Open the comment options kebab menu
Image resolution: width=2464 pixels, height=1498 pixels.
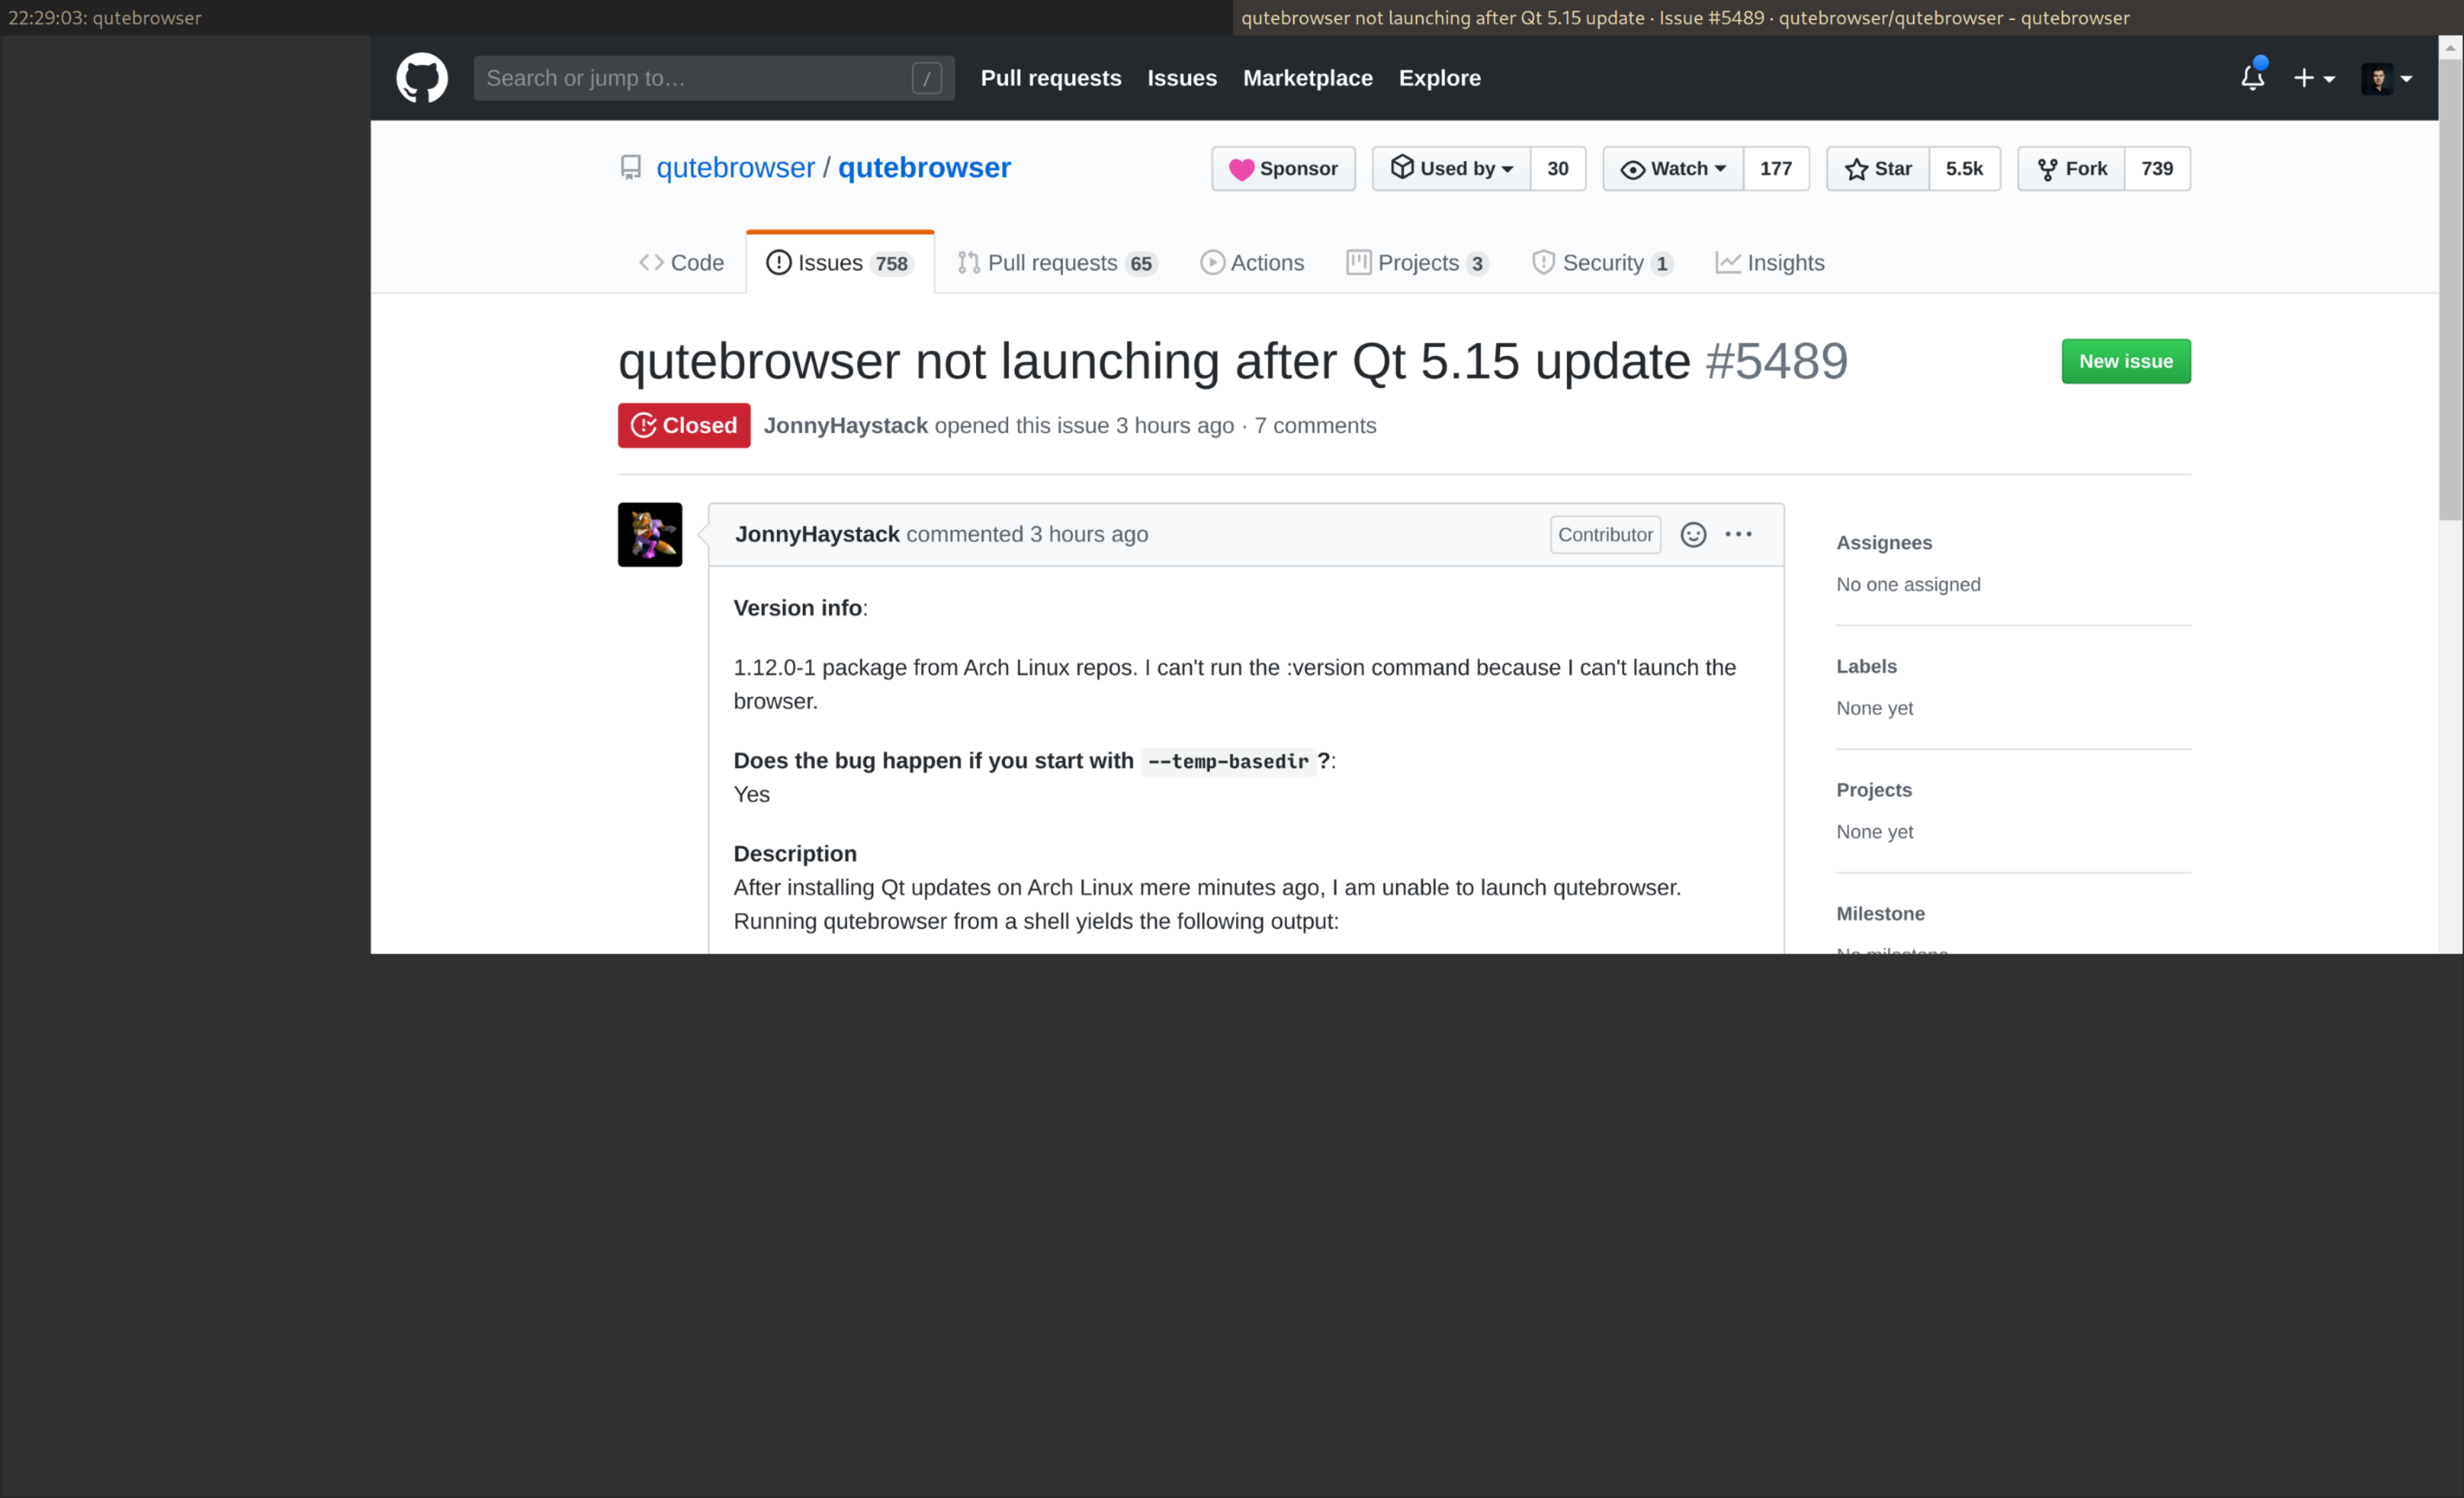click(1738, 534)
